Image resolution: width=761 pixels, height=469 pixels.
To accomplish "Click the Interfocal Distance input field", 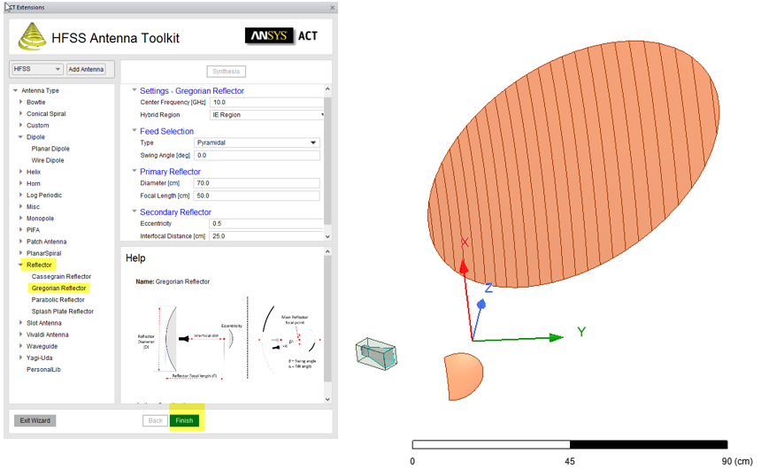I will (266, 236).
